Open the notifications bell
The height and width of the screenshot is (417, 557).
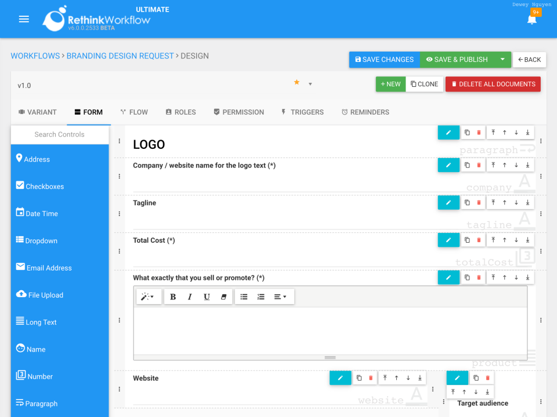(531, 19)
